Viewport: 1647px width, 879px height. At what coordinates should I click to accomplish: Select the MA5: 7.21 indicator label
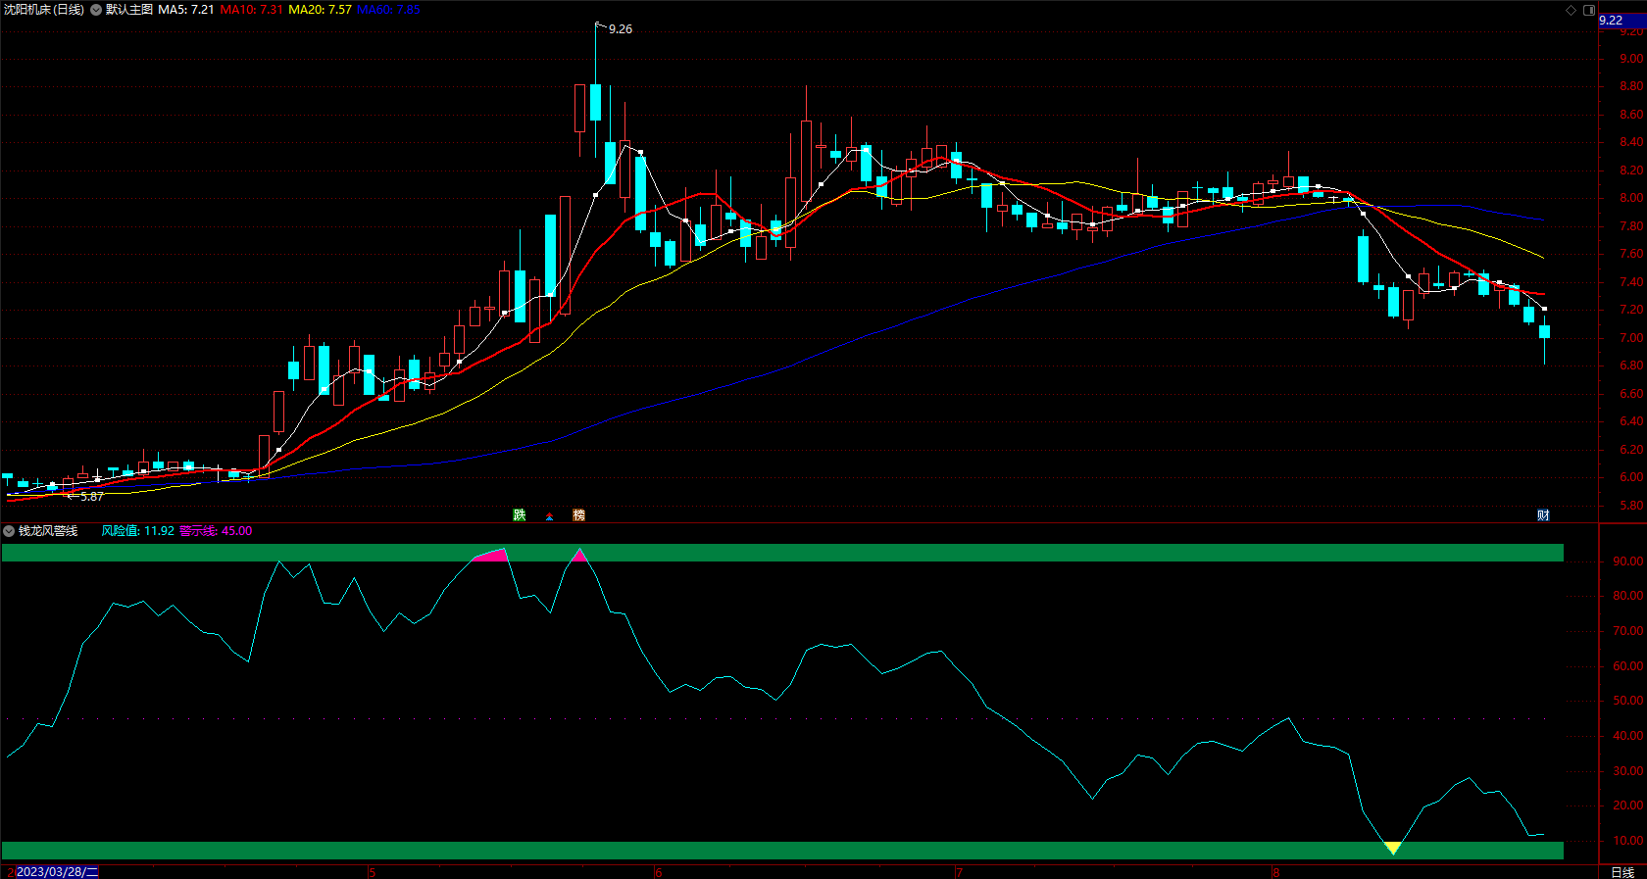186,10
